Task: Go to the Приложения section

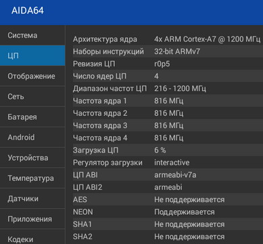Action: (x=32, y=219)
